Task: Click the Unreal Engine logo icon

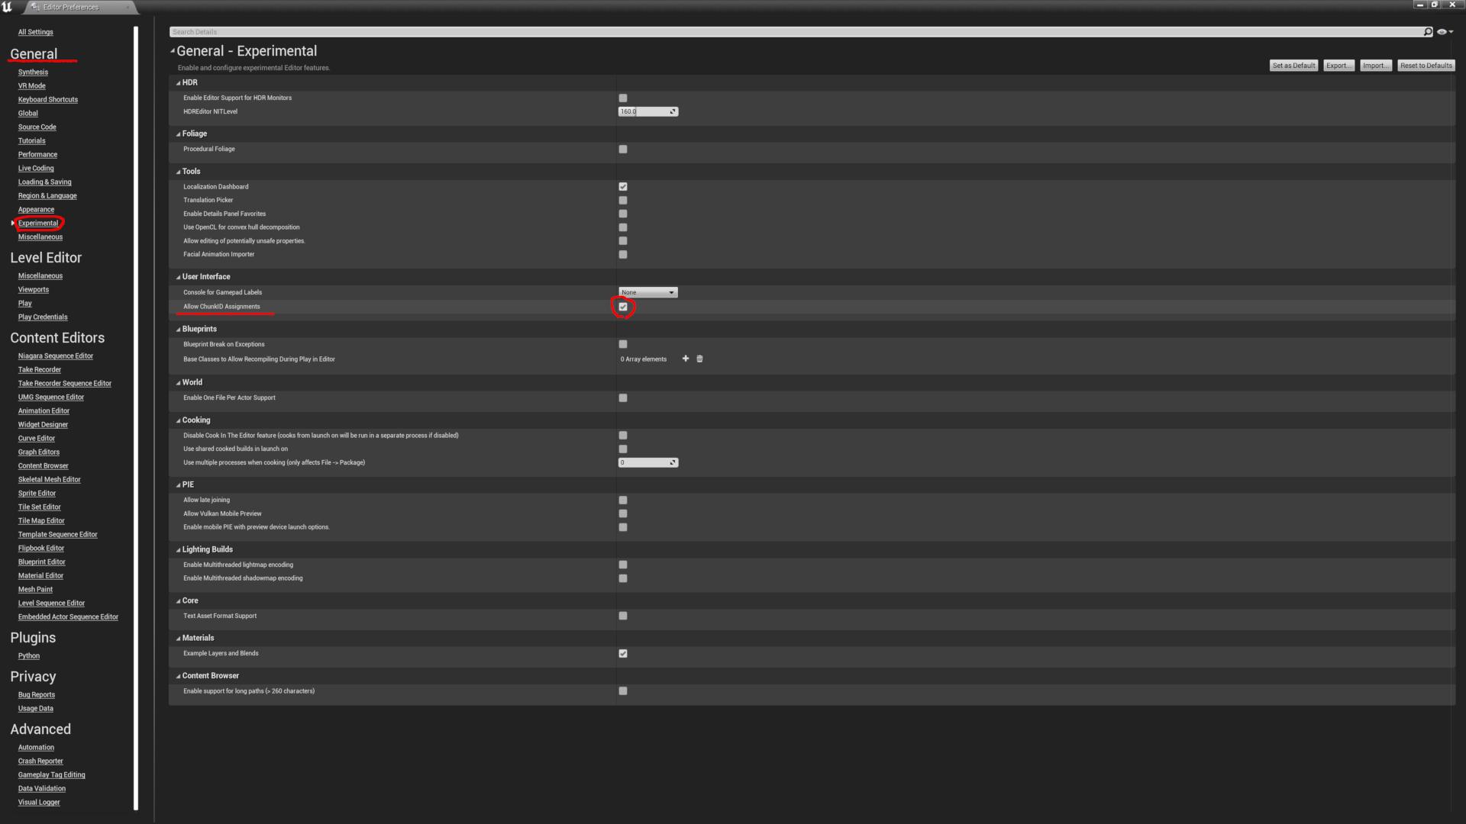Action: click(8, 6)
